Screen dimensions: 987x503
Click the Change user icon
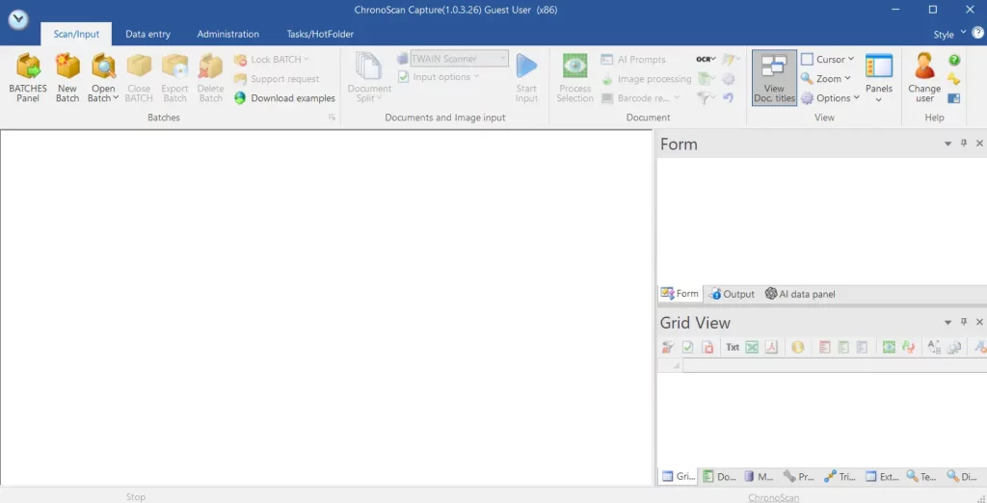click(924, 66)
